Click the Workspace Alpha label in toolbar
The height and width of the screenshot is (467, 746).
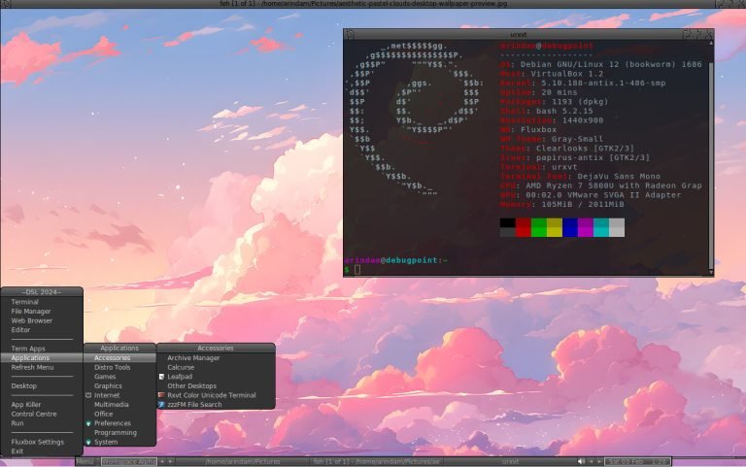point(128,462)
